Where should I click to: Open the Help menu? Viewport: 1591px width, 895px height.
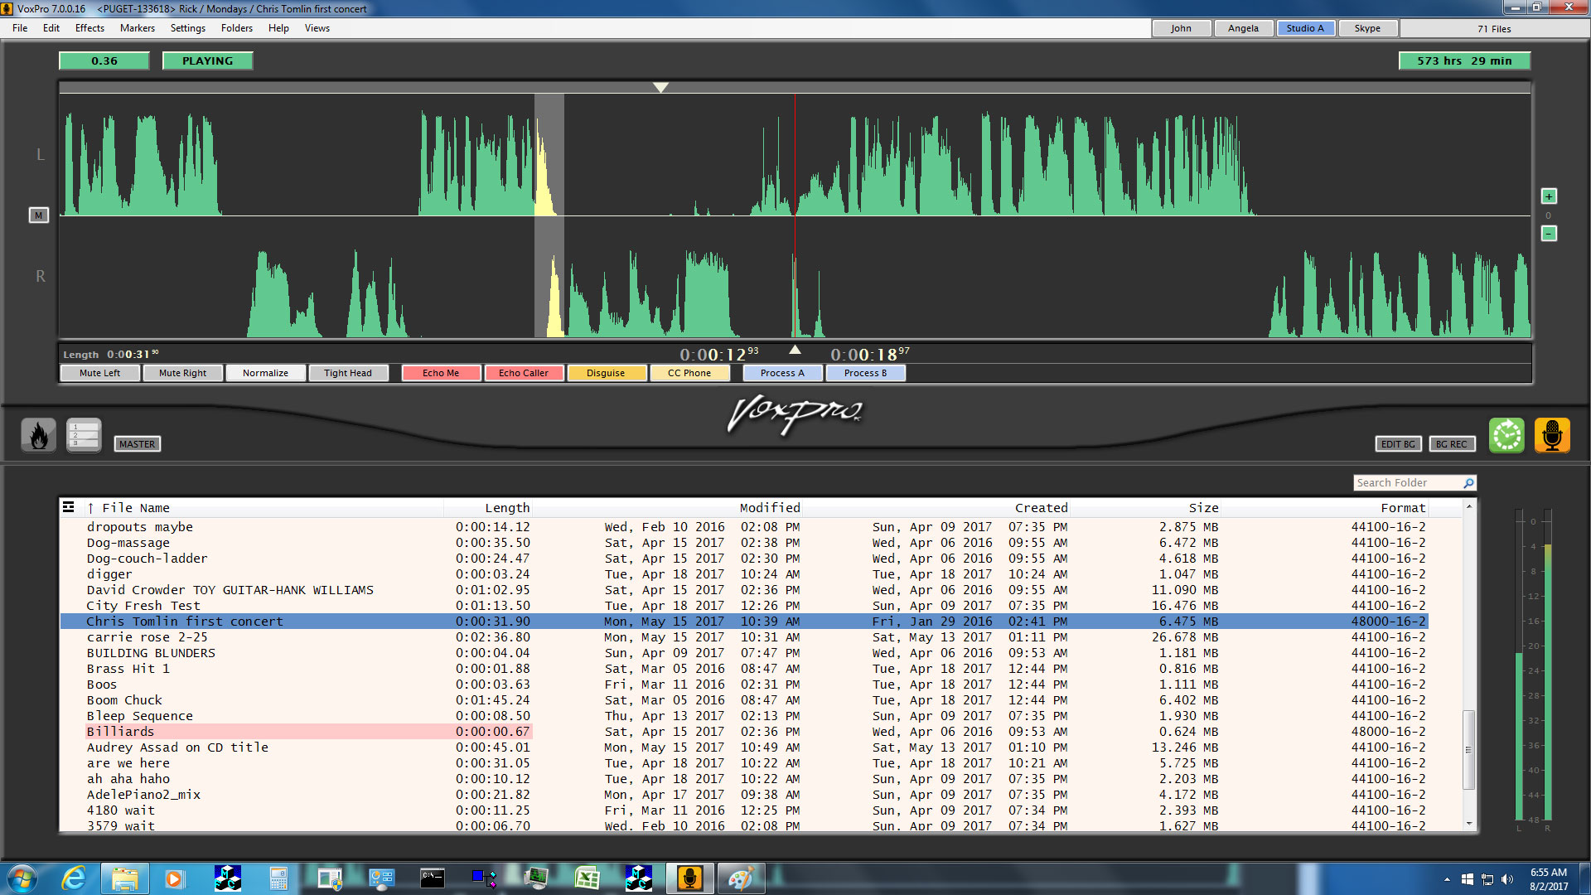click(278, 28)
